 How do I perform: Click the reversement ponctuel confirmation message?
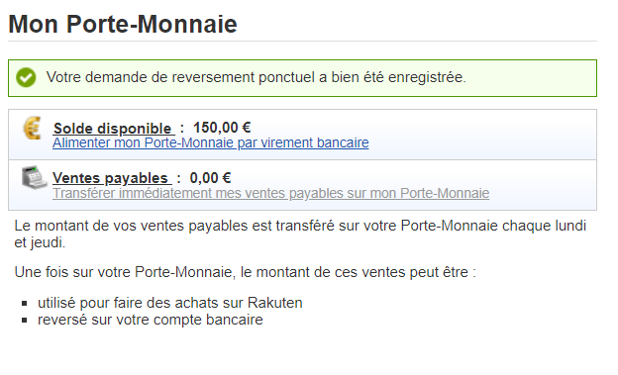(257, 77)
